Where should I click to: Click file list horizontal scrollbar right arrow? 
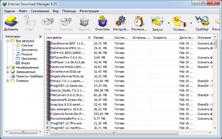[x=210, y=133]
